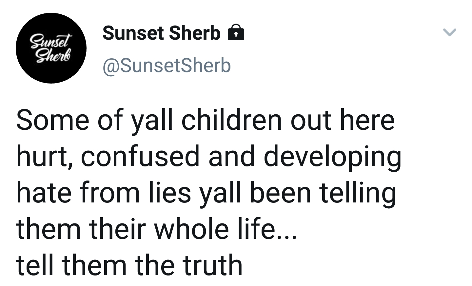Image resolution: width=472 pixels, height=286 pixels.
Task: Select the final line 'tell them the truth'
Action: (x=129, y=265)
